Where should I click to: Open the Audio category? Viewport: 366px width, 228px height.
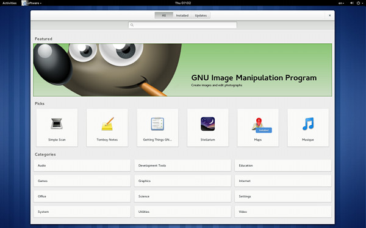82,165
